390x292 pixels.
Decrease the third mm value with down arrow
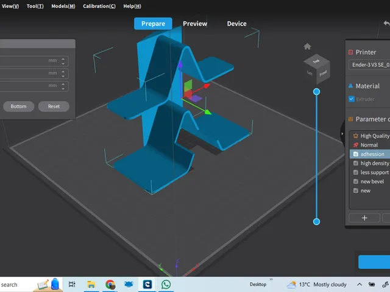click(63, 89)
